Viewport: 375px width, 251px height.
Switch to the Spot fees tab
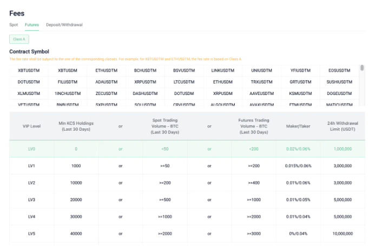tap(14, 25)
